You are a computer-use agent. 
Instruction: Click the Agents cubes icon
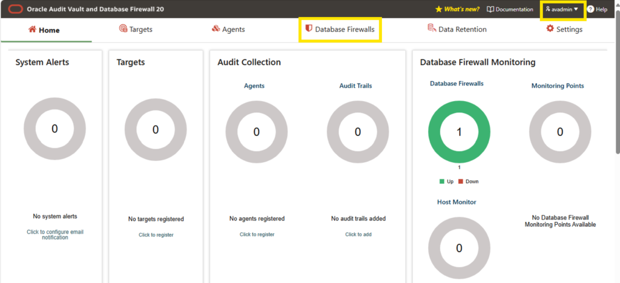216,28
